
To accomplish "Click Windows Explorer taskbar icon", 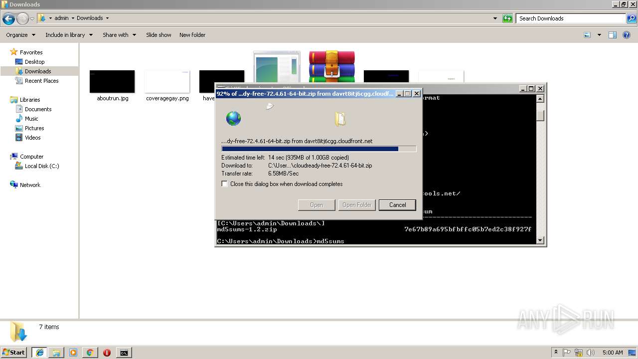I will pyautogui.click(x=56, y=353).
